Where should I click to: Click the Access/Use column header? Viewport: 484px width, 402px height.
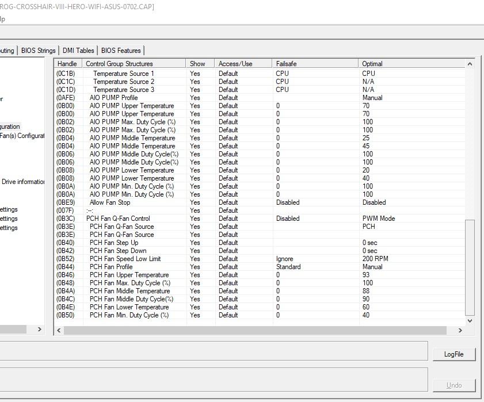pyautogui.click(x=243, y=64)
